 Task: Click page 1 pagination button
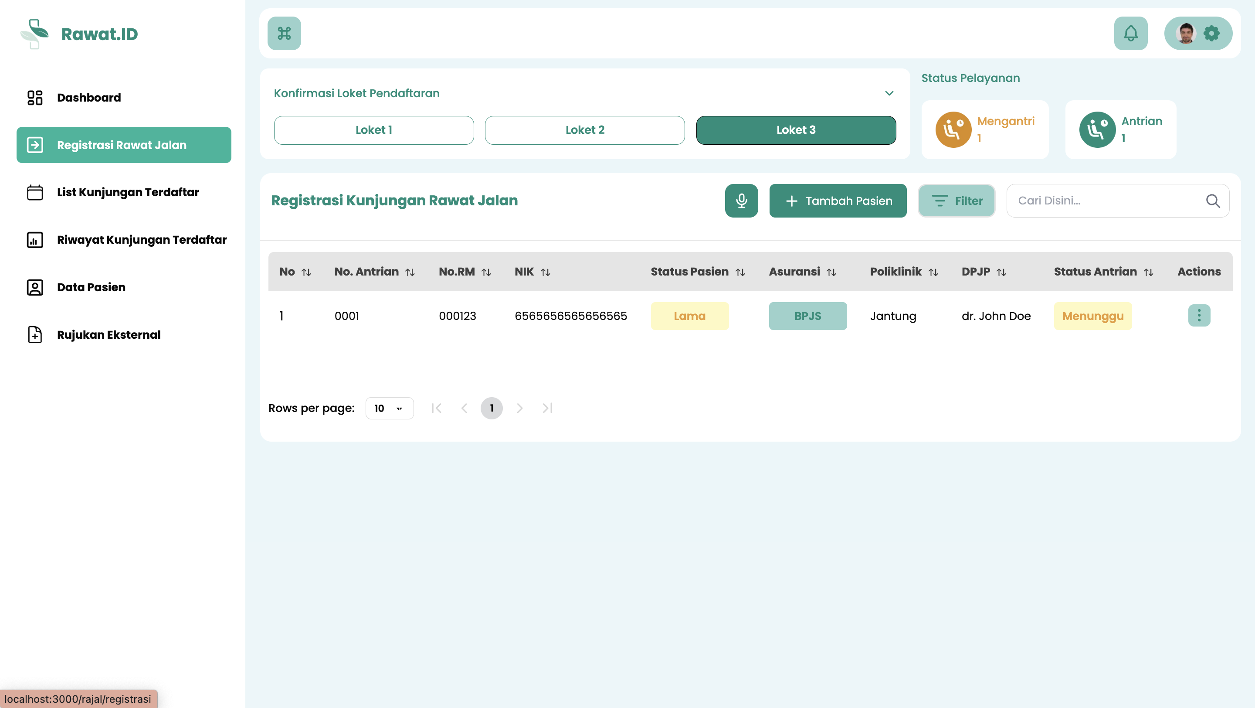[491, 408]
